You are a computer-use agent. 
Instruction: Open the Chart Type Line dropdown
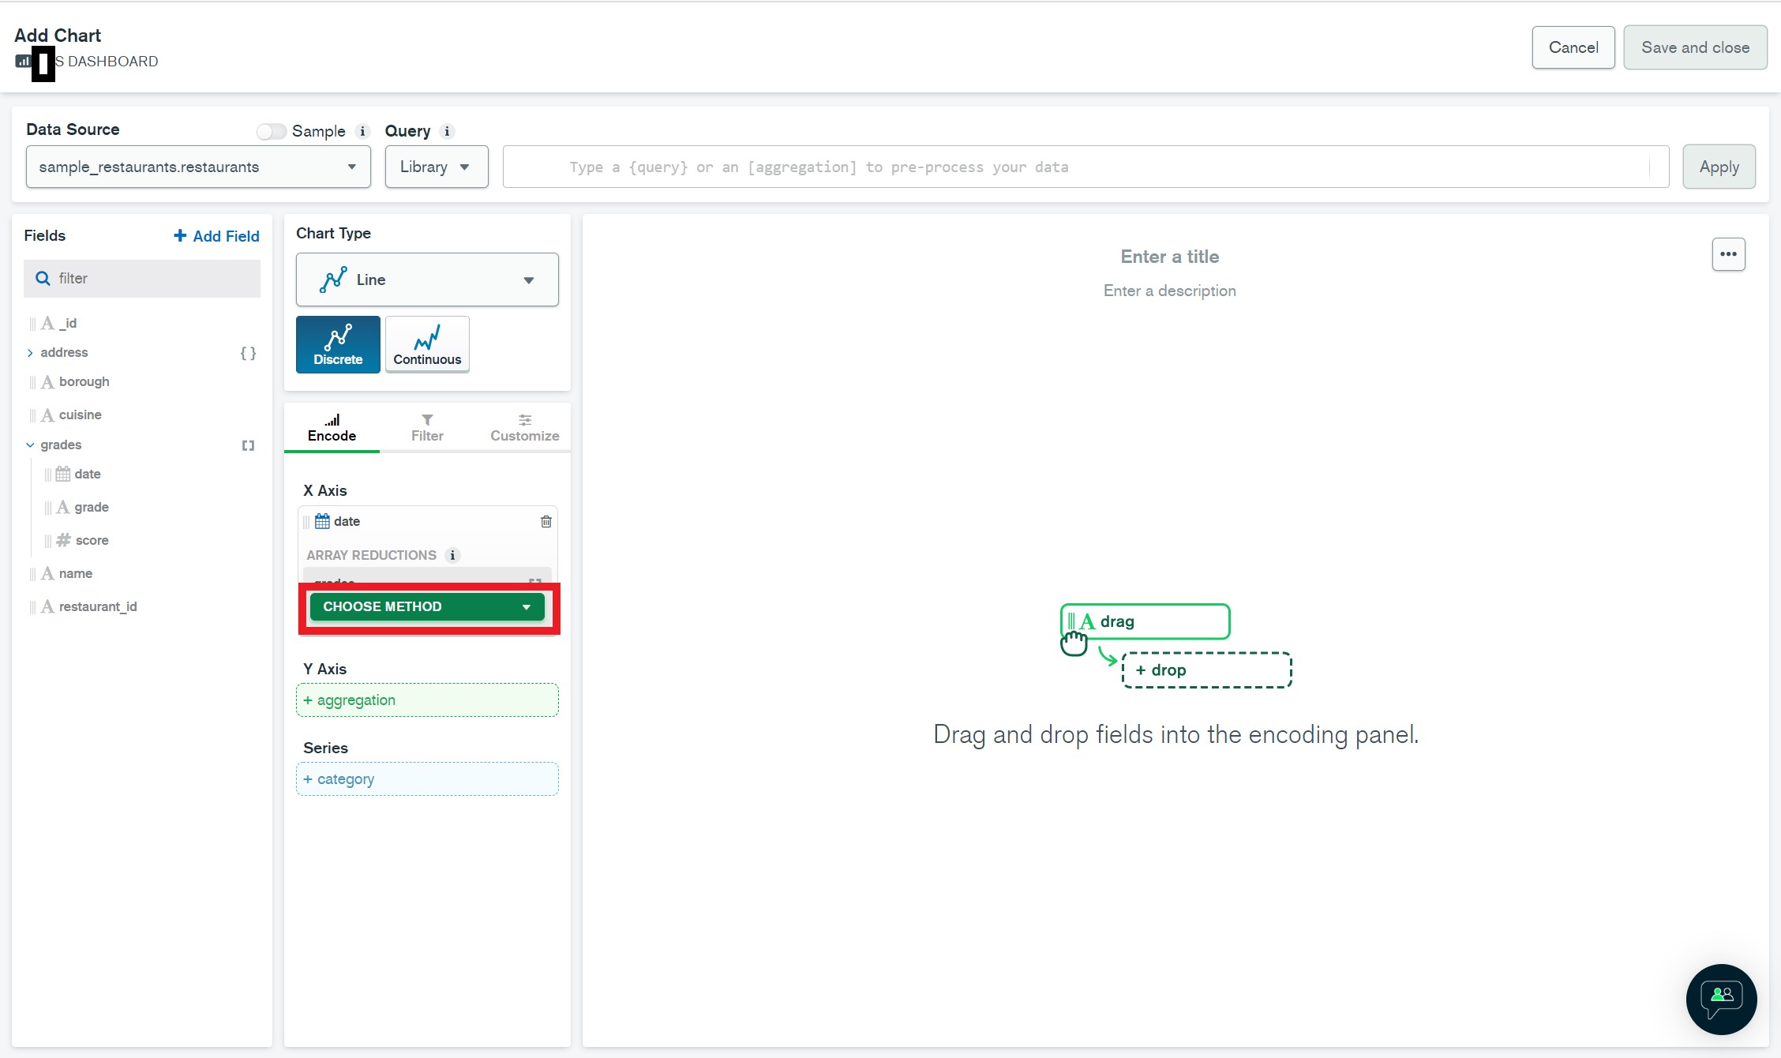[427, 280]
